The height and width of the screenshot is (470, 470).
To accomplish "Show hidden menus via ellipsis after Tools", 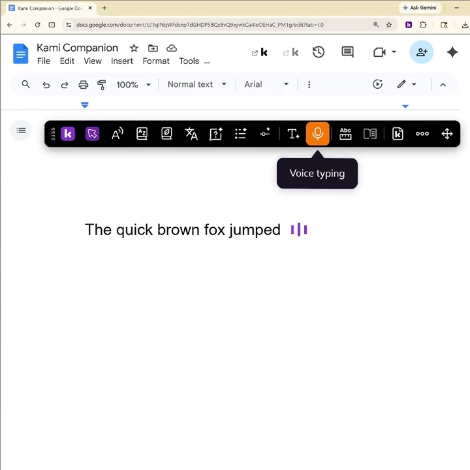I will [207, 62].
